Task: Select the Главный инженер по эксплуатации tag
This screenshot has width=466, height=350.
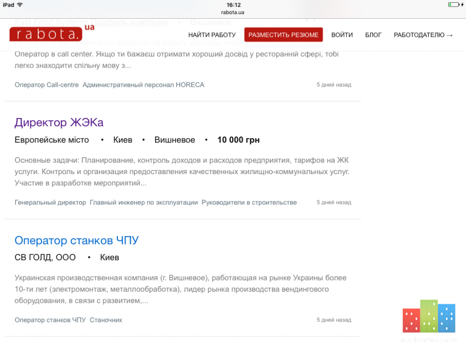Action: (x=144, y=203)
